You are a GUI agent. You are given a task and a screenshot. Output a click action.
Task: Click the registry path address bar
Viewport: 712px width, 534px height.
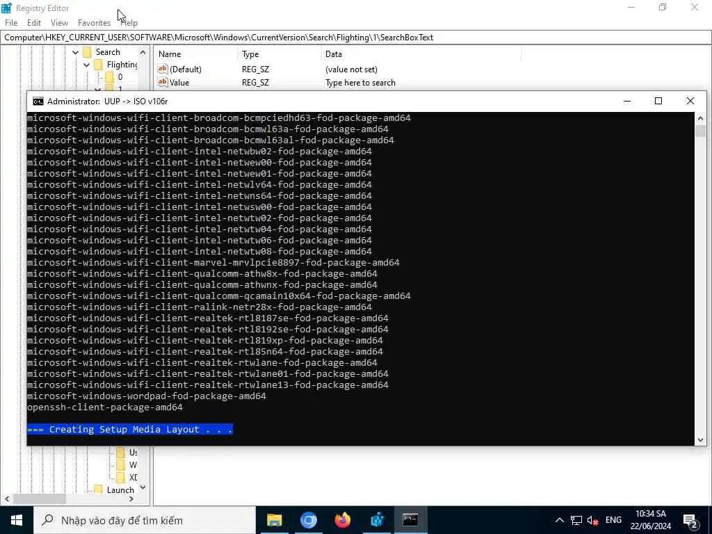pyautogui.click(x=356, y=38)
